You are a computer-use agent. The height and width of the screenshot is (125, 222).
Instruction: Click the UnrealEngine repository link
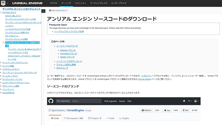(75, 110)
